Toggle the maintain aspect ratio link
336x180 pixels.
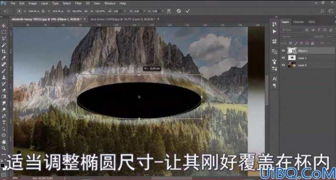tap(86, 11)
